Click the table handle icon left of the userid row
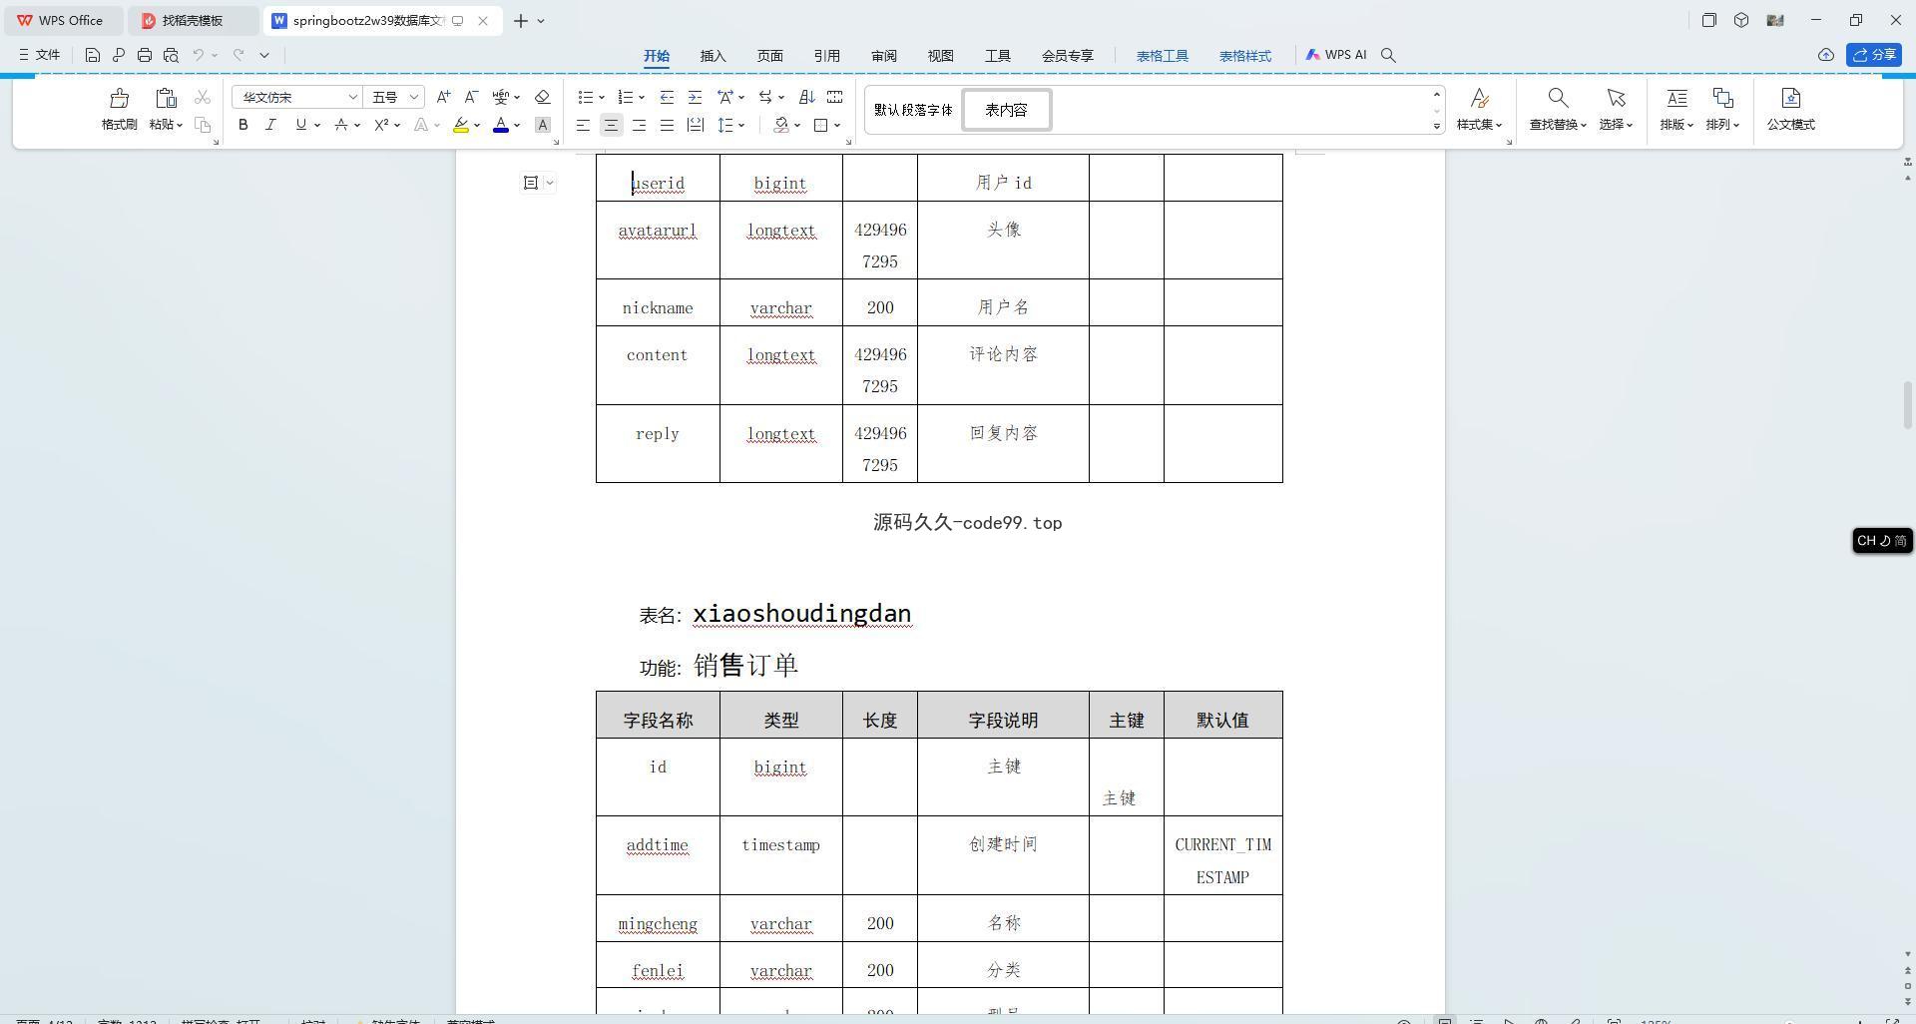The height and width of the screenshot is (1024, 1916). [531, 183]
